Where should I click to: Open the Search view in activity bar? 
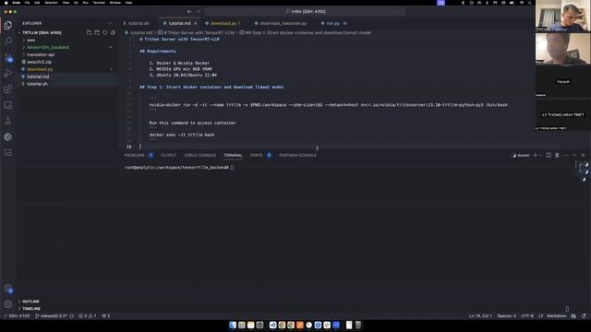click(8, 41)
